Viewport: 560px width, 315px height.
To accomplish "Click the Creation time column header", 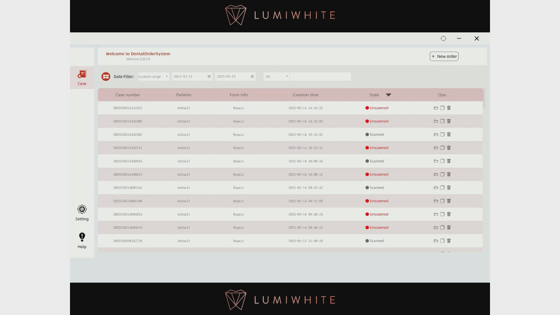I will [x=306, y=95].
